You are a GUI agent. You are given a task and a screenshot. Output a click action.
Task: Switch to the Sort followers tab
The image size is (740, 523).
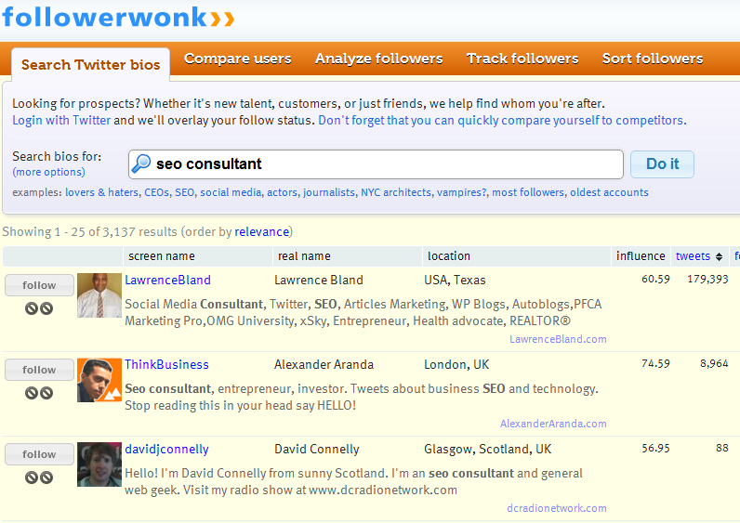pos(653,59)
